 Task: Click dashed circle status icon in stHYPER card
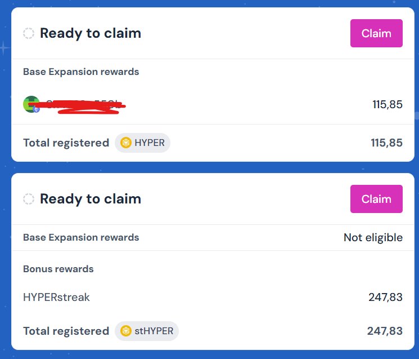coord(29,199)
